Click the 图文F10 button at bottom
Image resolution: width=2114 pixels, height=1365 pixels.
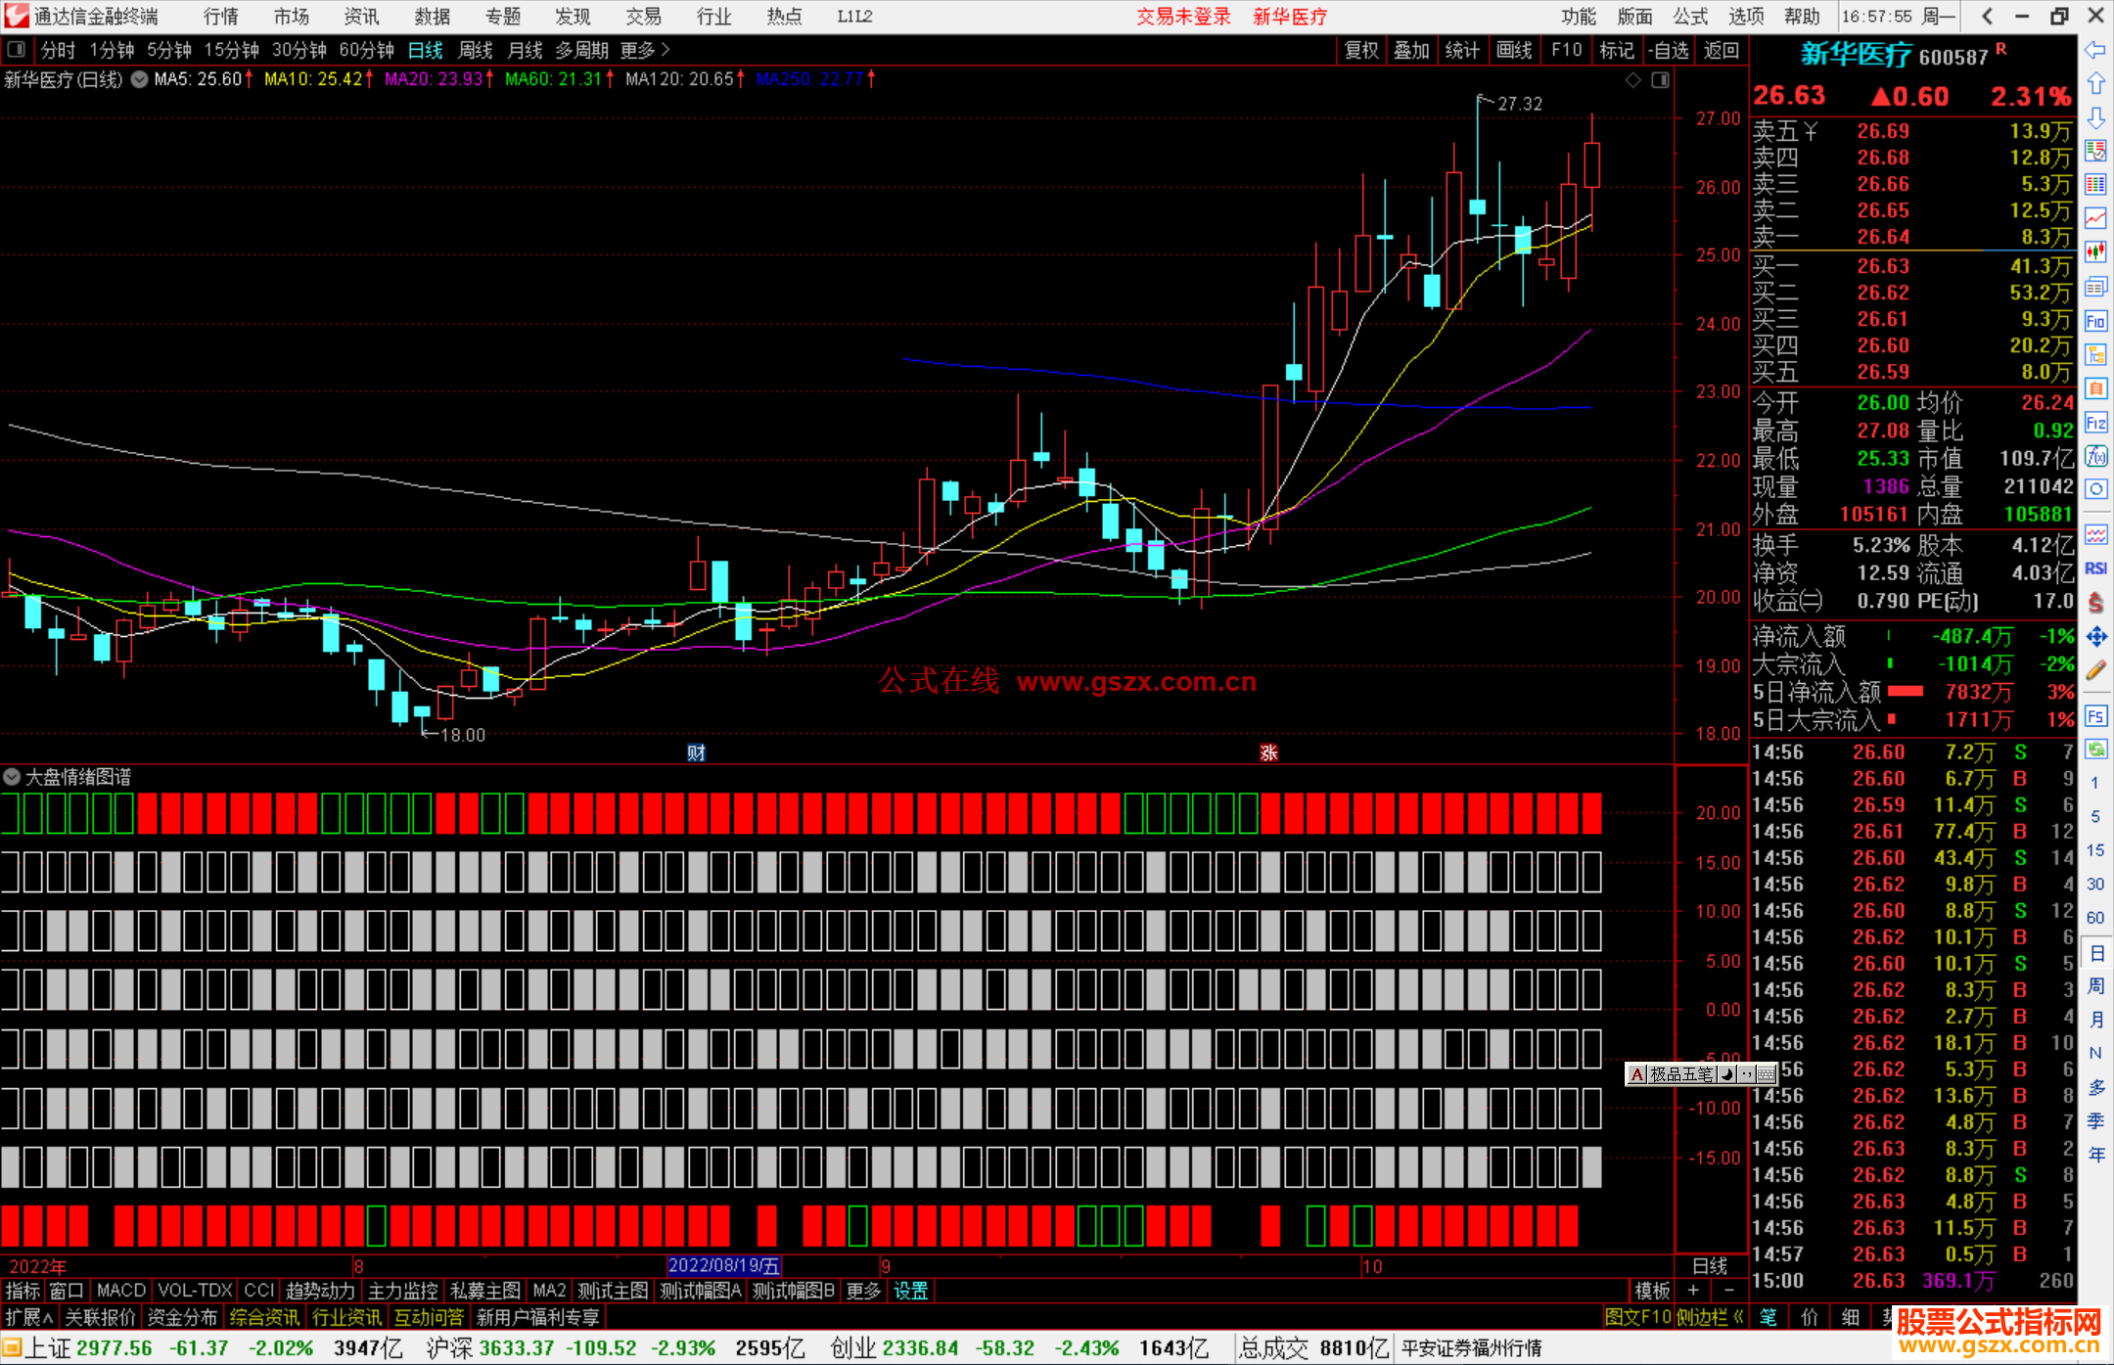pyautogui.click(x=1637, y=1317)
